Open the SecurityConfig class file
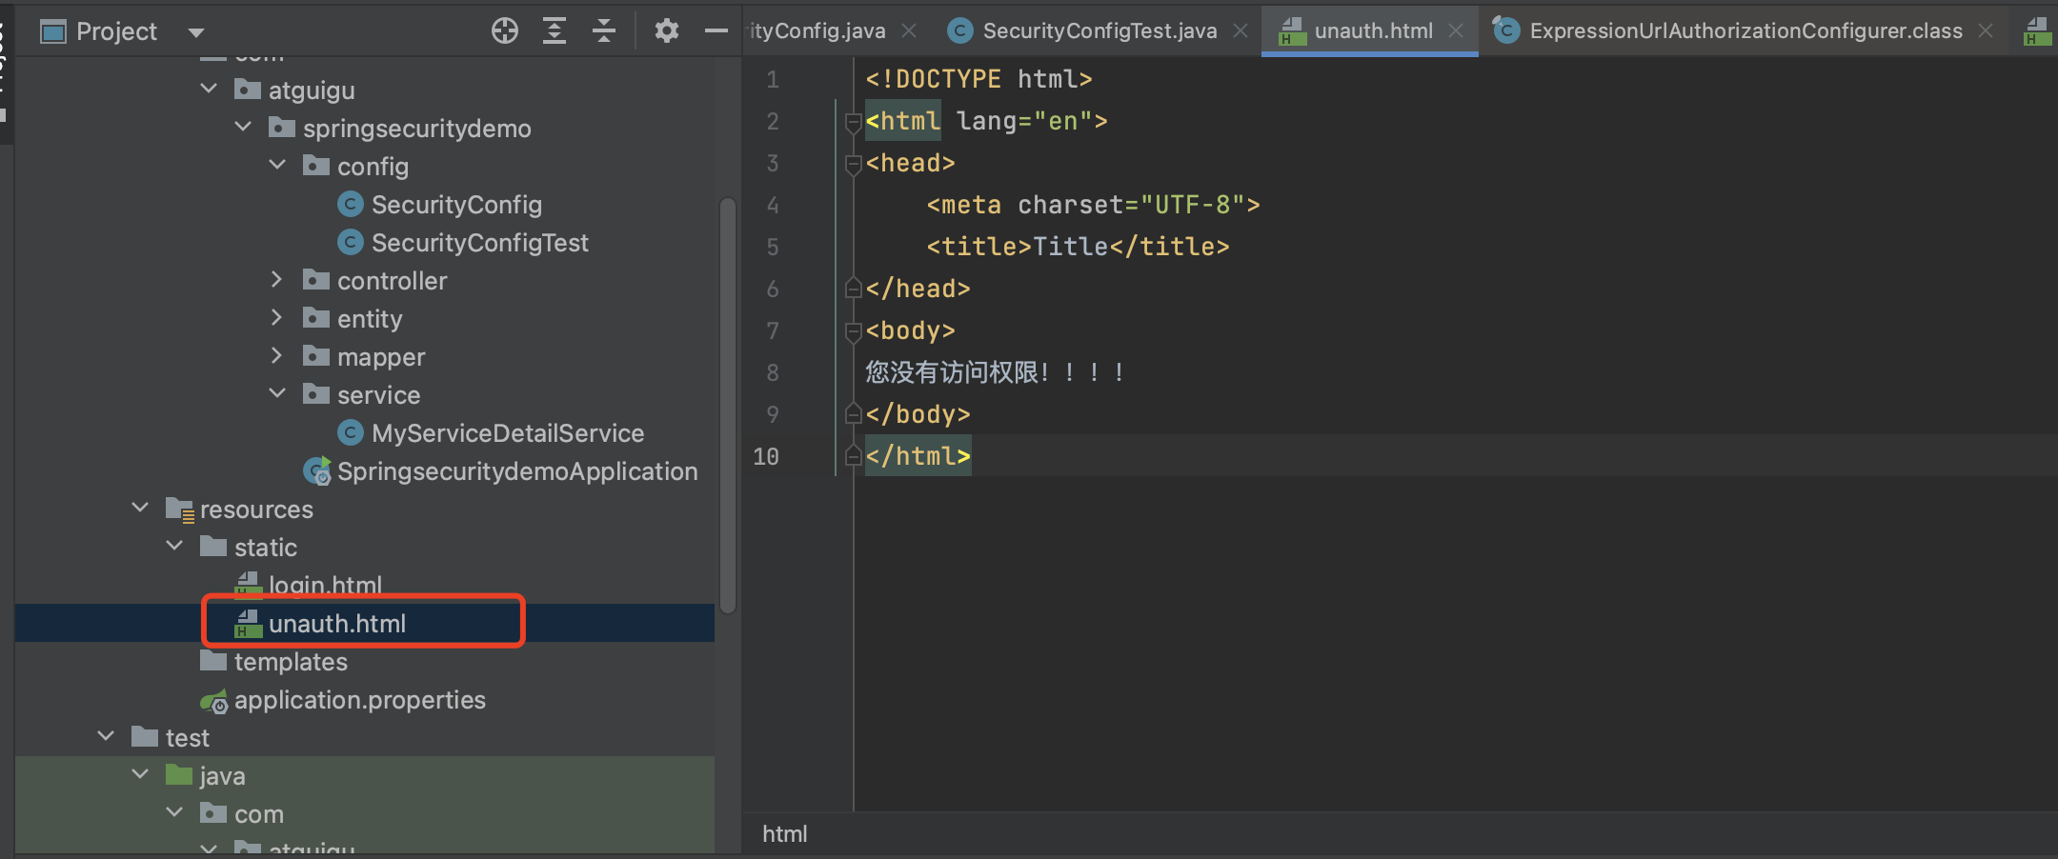Viewport: 2058px width, 859px height. tap(455, 205)
